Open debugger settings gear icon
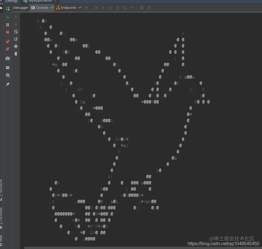This screenshot has width=262, height=249. tap(8, 75)
